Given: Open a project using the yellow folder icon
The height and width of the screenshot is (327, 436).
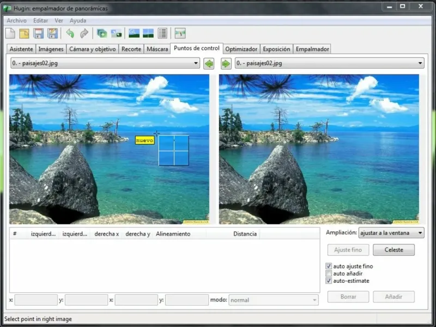Looking at the screenshot, I should [24, 33].
